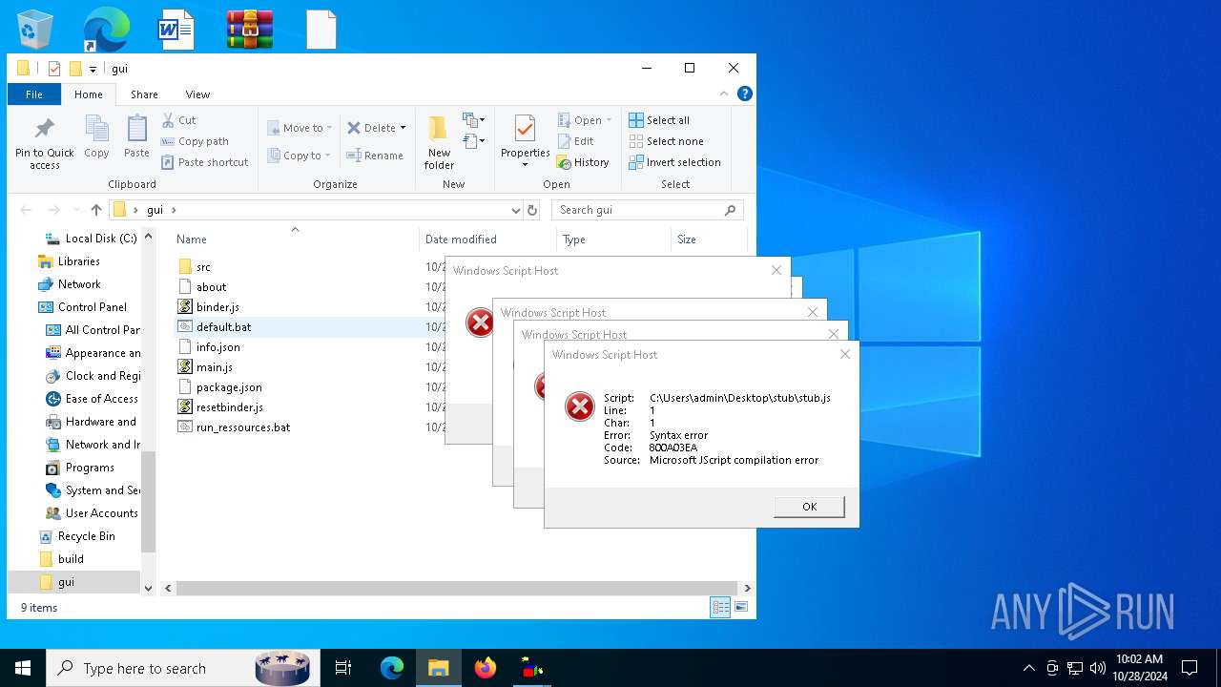Open the Easy access dropdown icon
The height and width of the screenshot is (687, 1221).
474,141
